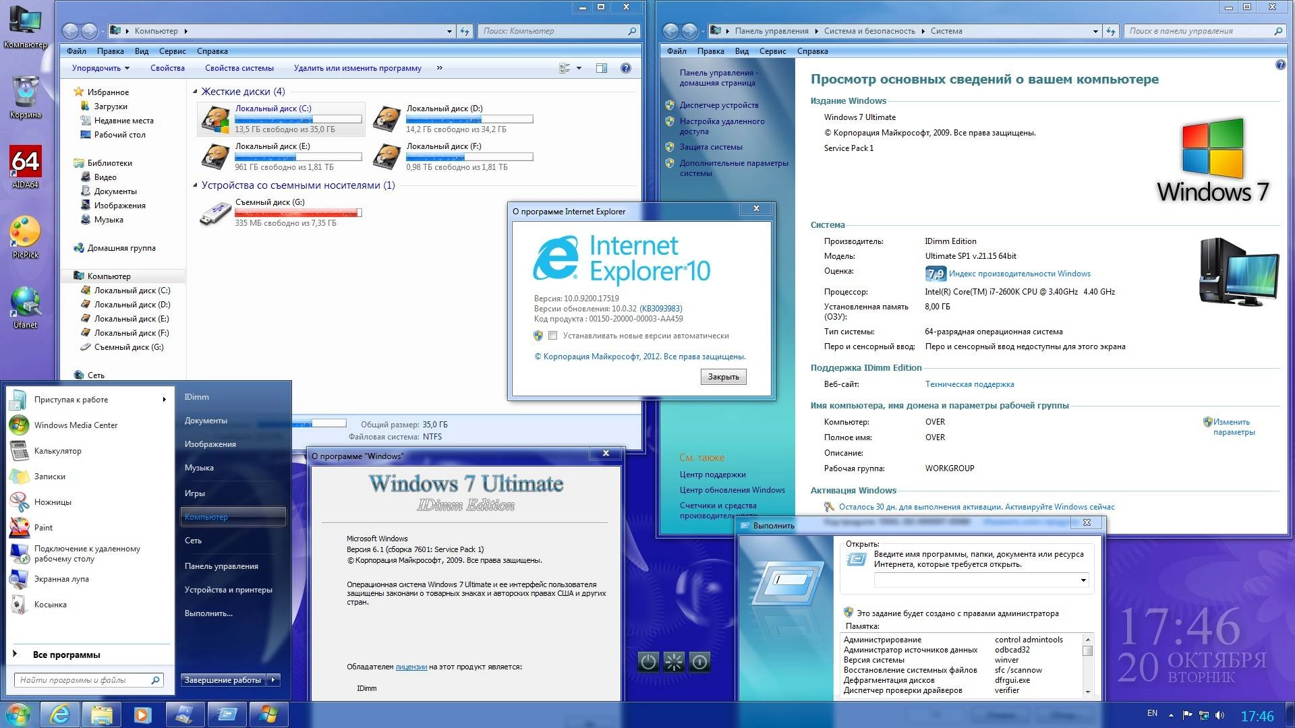This screenshot has height=728, width=1295.
Task: Click help icon in System window
Action: pos(1281,65)
